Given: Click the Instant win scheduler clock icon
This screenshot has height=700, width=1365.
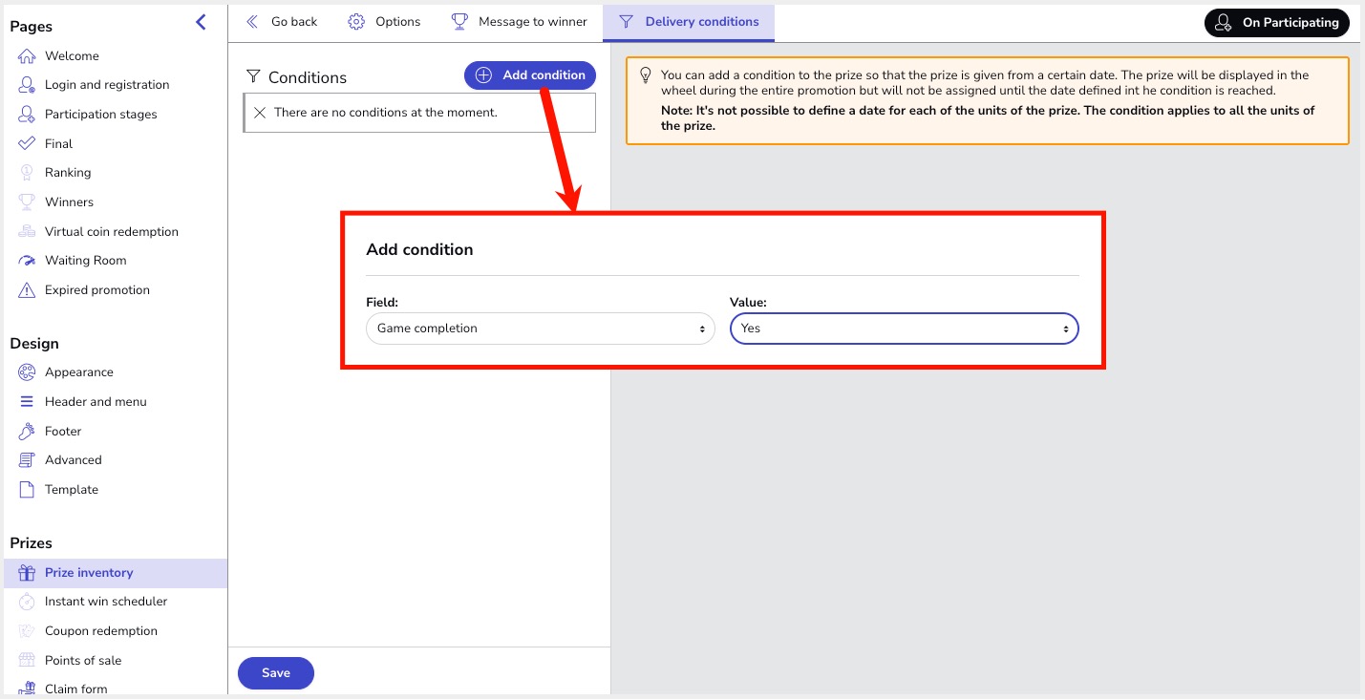Looking at the screenshot, I should click(27, 602).
